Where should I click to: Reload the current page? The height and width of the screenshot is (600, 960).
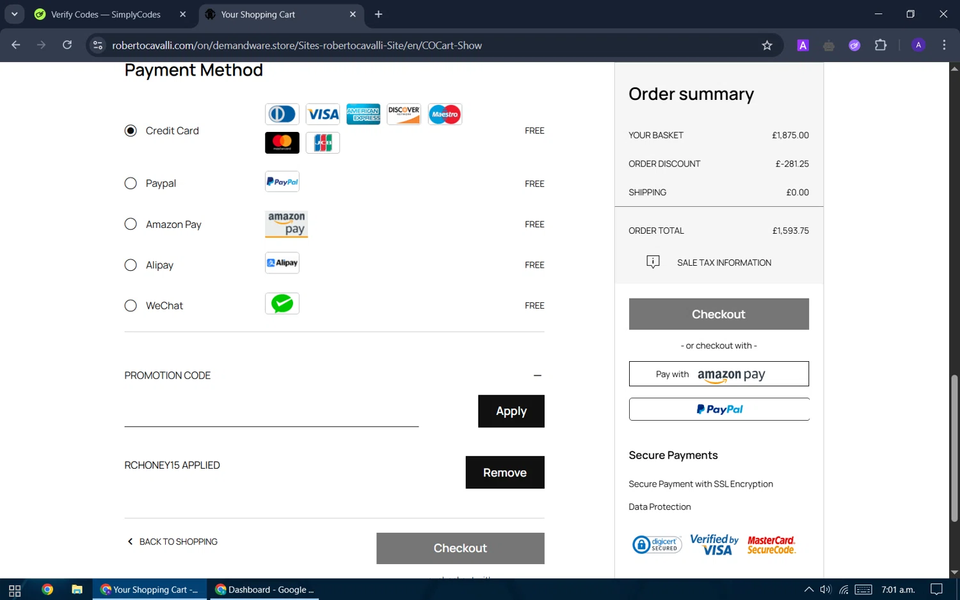67,45
